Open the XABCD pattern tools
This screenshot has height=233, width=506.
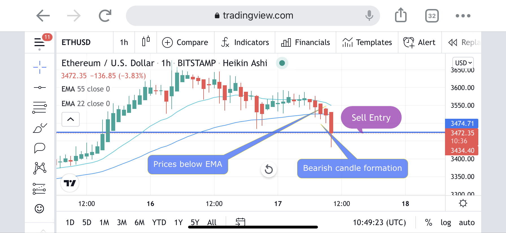click(40, 168)
